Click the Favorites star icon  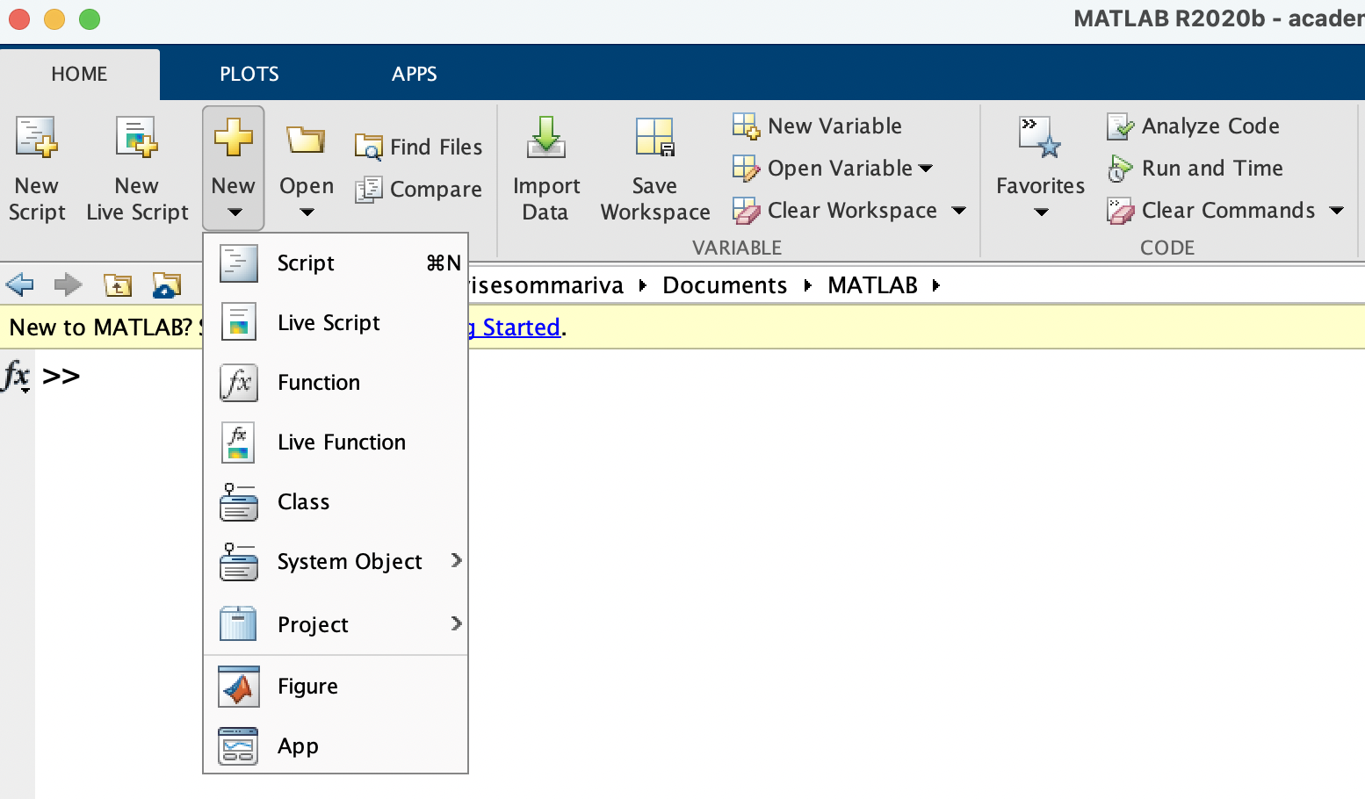[1040, 137]
